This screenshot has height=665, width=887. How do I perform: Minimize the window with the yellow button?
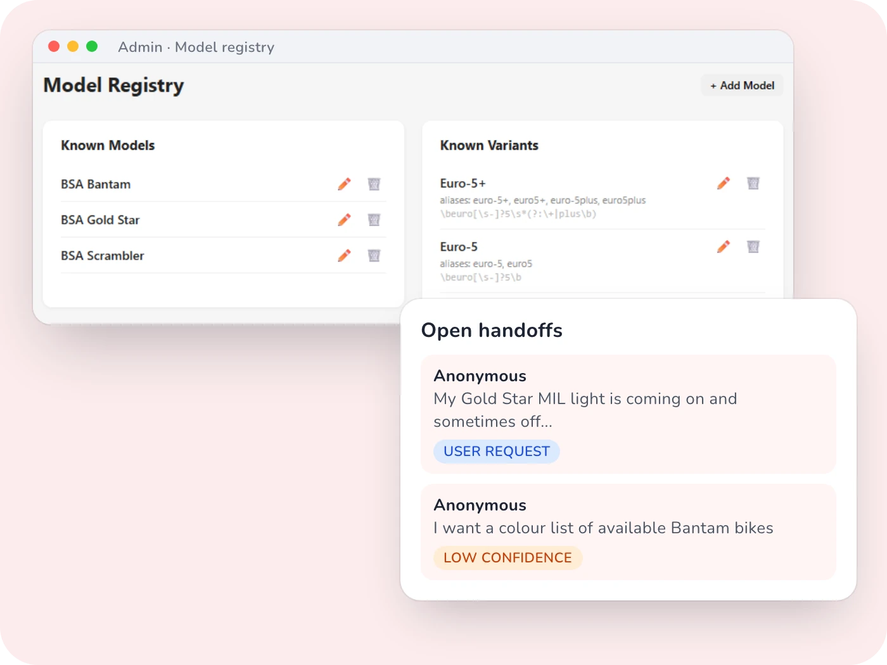click(73, 46)
